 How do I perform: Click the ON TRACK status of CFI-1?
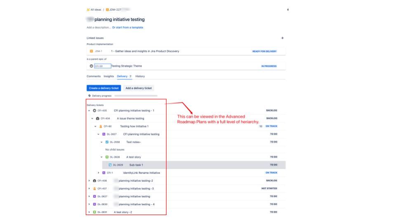[271, 173]
